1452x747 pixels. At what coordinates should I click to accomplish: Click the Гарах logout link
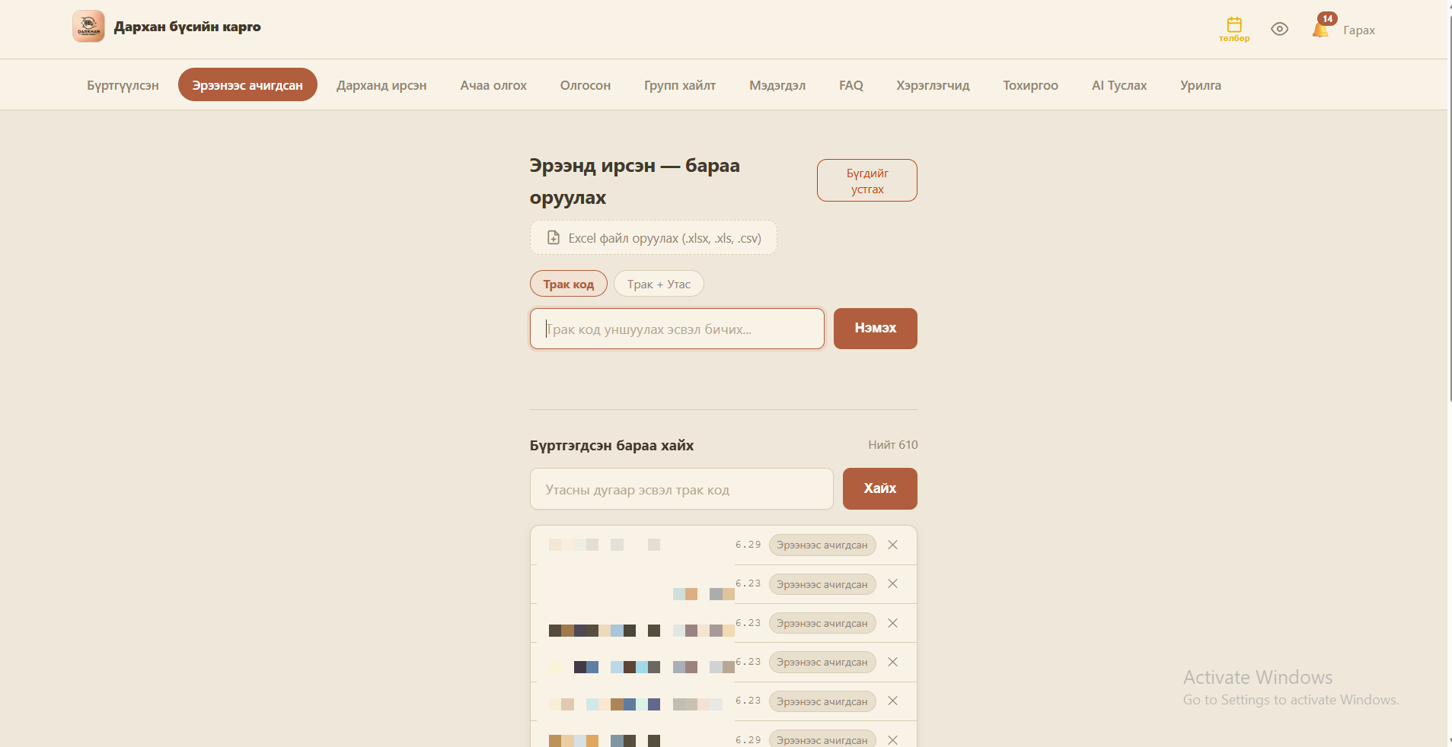click(x=1359, y=30)
